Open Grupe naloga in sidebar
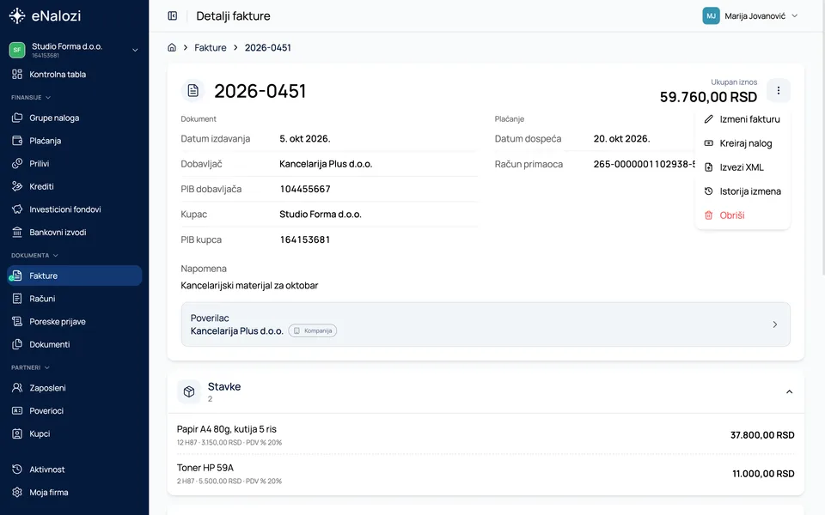The height and width of the screenshot is (515, 825). [x=74, y=118]
